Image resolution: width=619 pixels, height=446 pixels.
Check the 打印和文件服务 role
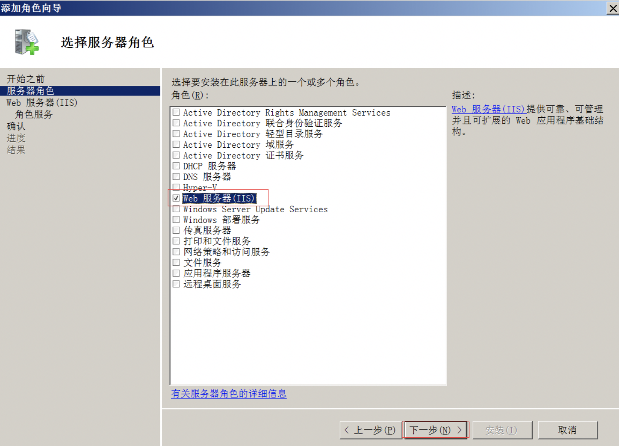176,241
